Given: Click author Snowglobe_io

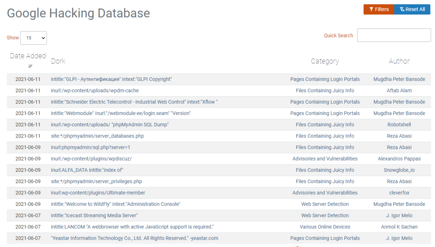Looking at the screenshot, I should click(x=399, y=170).
